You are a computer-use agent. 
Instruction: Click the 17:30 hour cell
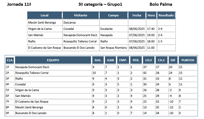tap(151, 29)
